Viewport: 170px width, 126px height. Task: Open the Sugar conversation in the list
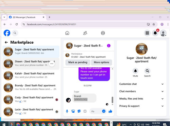[x=31, y=52]
